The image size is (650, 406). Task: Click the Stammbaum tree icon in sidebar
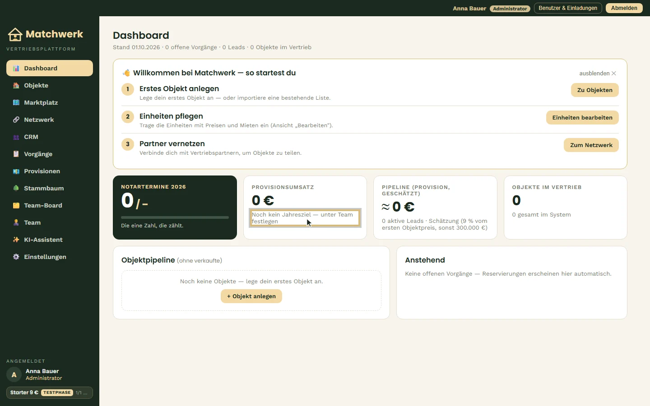16,188
